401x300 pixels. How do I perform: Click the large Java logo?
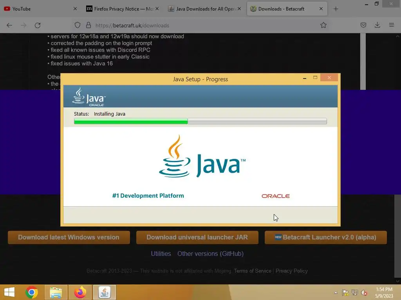pyautogui.click(x=202, y=156)
